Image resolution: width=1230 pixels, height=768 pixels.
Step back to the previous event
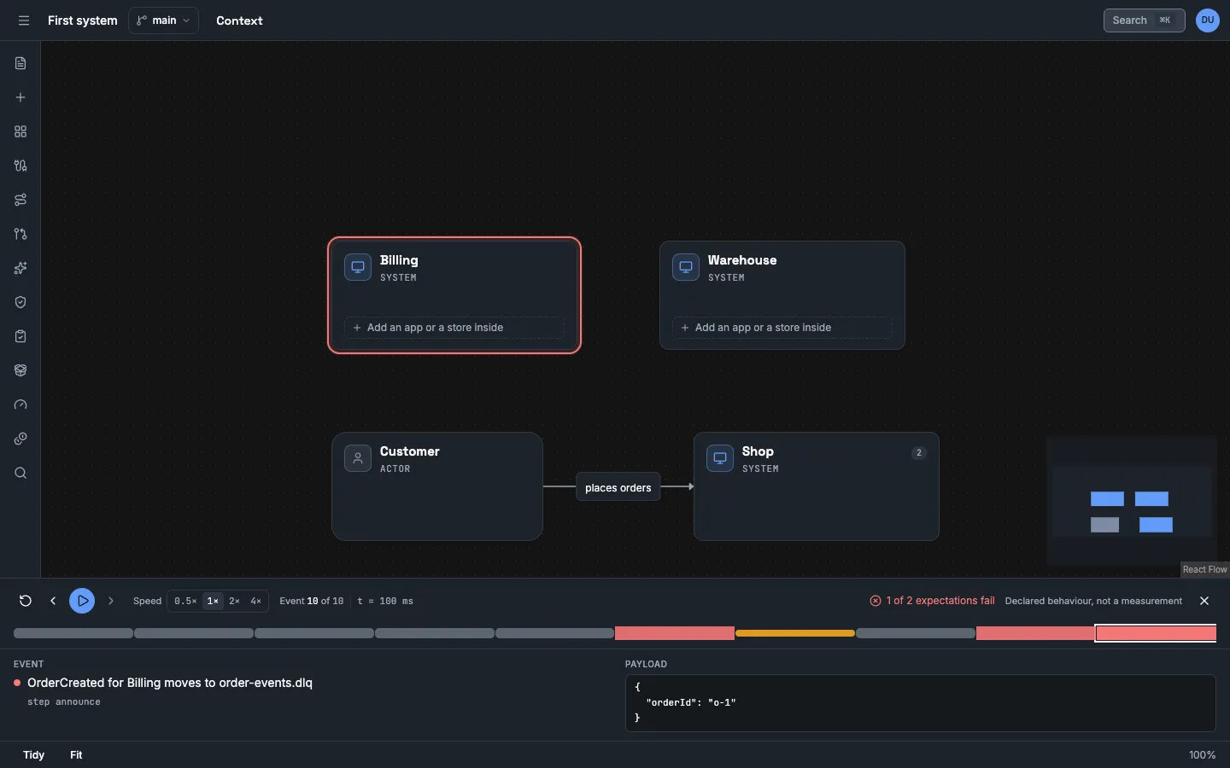[53, 601]
